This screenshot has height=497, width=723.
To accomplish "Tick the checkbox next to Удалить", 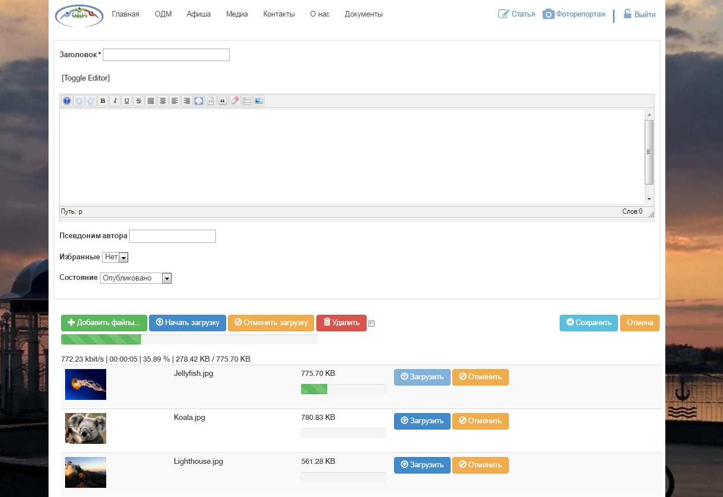I will 372,324.
